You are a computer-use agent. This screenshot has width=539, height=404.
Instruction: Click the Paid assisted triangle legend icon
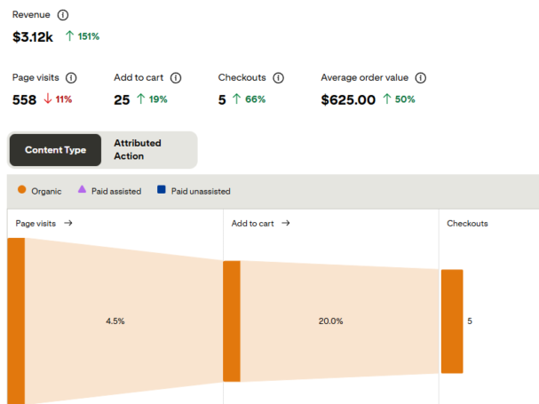click(x=82, y=190)
